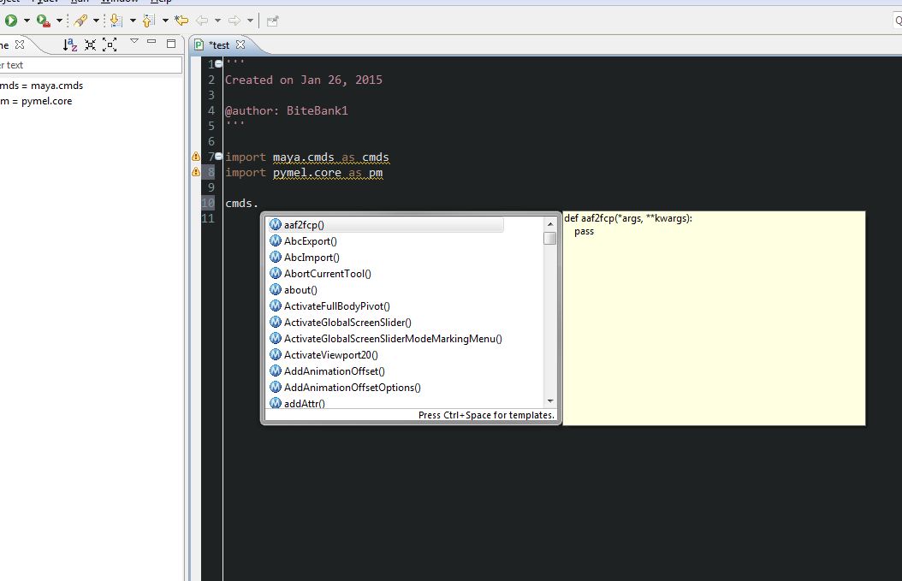Click the green Run button
902x581 pixels.
click(x=11, y=21)
